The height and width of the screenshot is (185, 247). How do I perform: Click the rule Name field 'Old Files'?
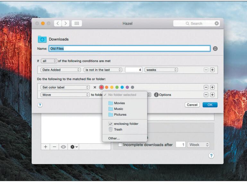(x=130, y=49)
